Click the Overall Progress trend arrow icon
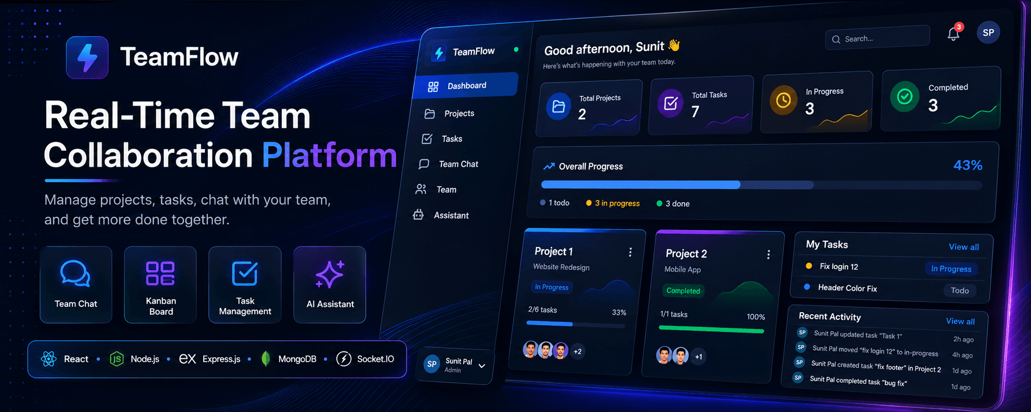This screenshot has height=412, width=1031. click(x=549, y=166)
